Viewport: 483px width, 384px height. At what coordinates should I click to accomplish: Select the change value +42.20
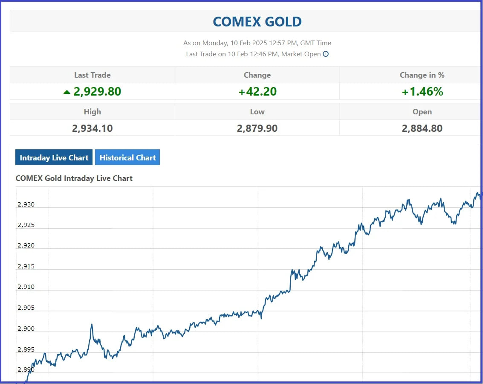(x=257, y=92)
